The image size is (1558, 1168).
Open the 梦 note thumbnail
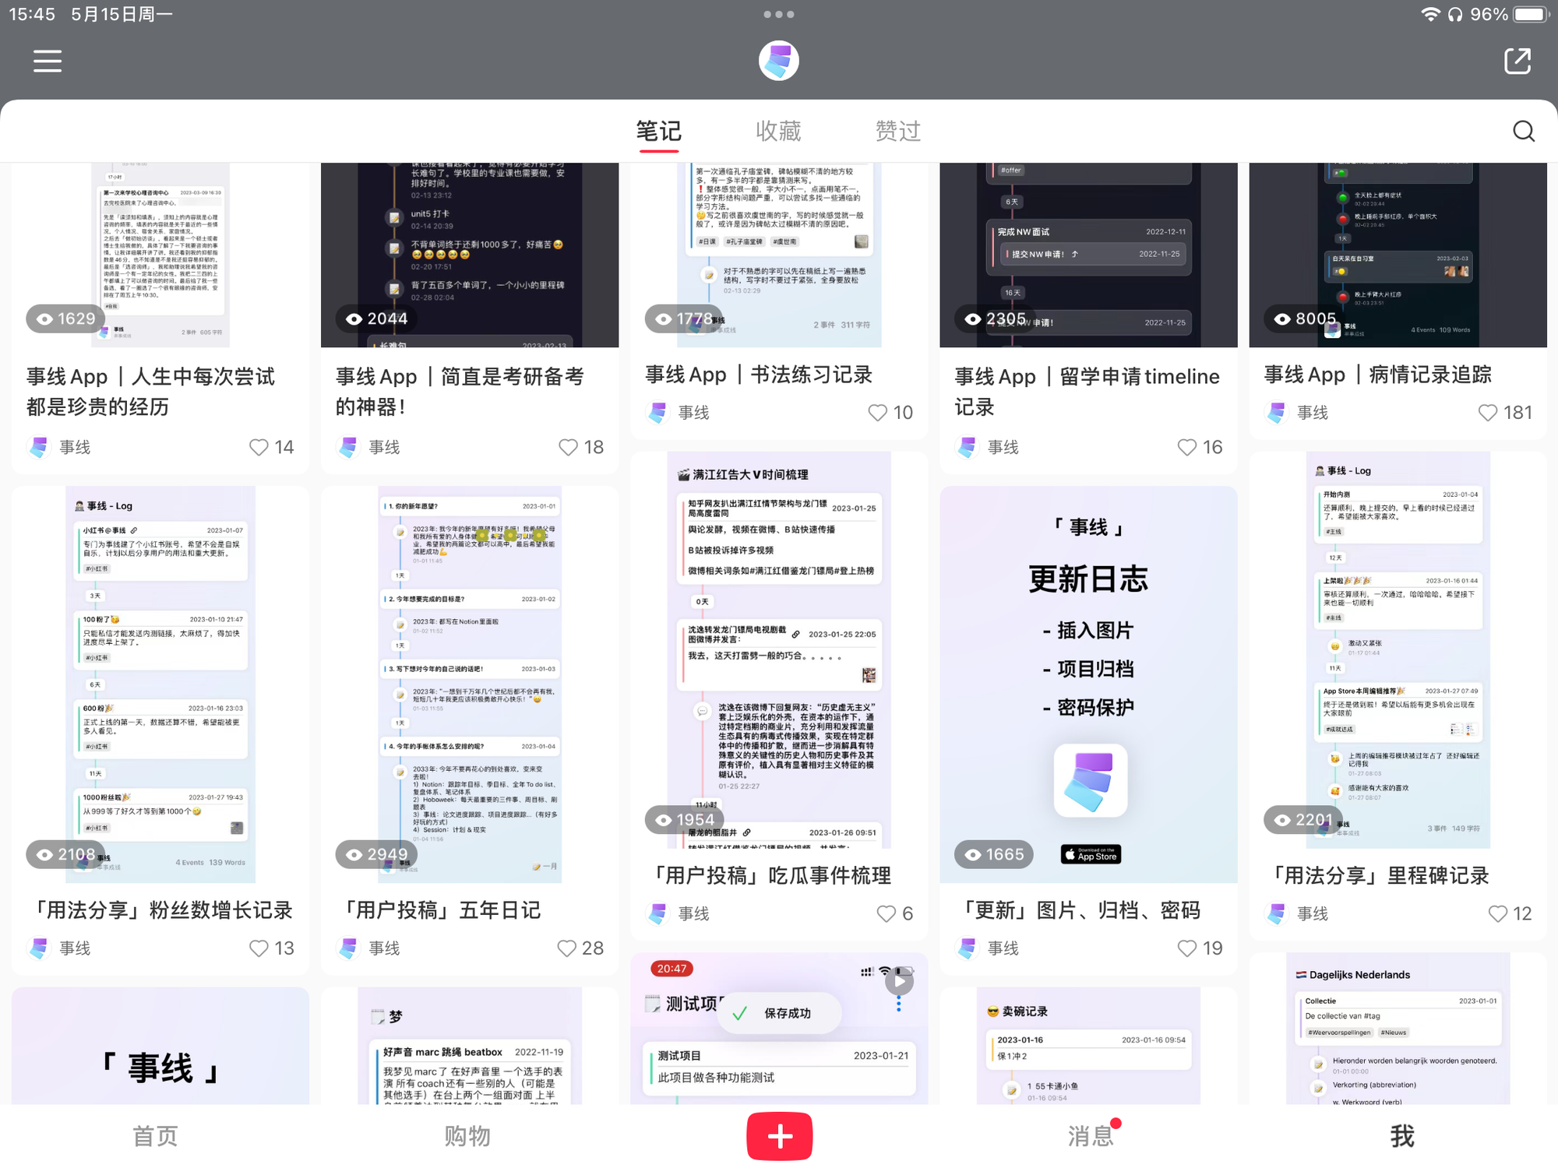(x=470, y=1046)
